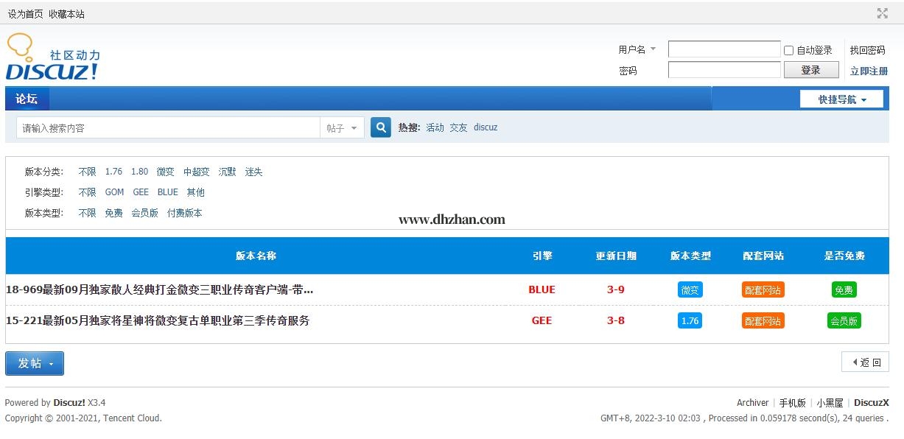904x439 pixels.
Task: Click the blue 1.76 version badge
Action: click(x=690, y=320)
